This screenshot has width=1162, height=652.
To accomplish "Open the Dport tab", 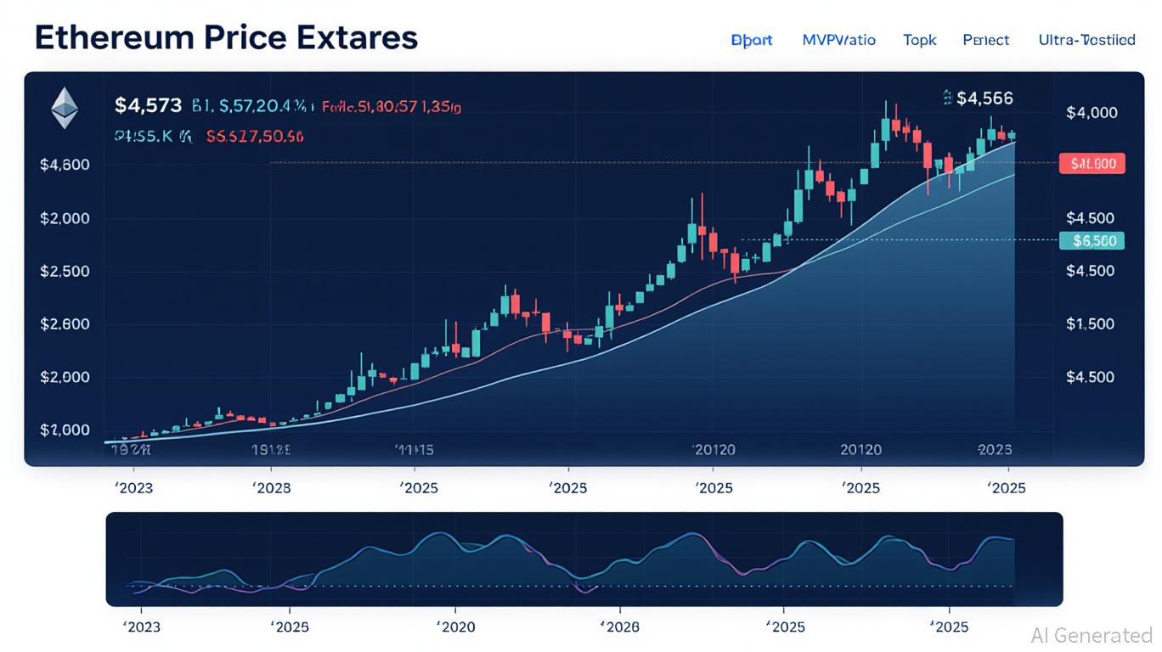I will tap(752, 40).
